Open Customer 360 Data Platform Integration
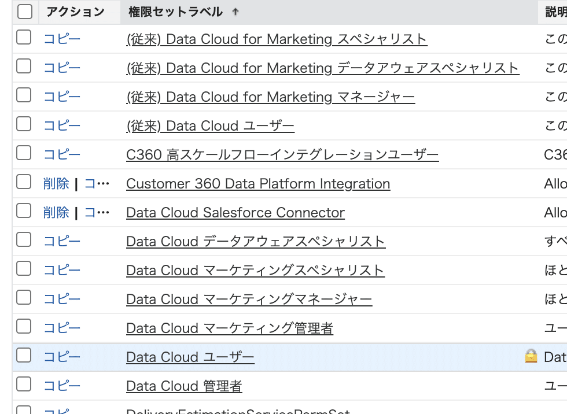The width and height of the screenshot is (567, 414). (x=258, y=183)
